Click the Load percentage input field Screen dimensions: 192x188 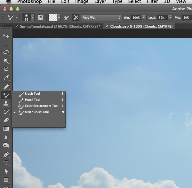(162, 17)
